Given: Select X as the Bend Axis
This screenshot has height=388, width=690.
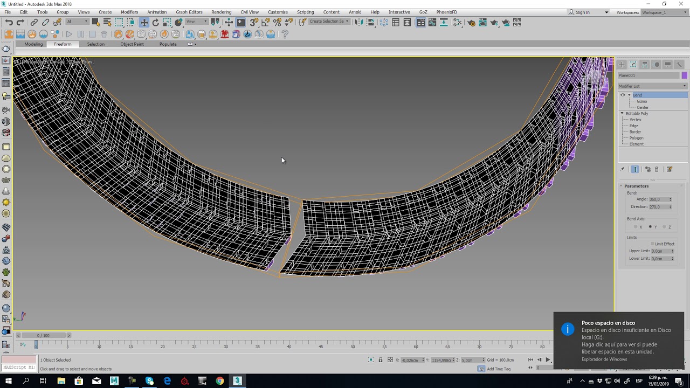Looking at the screenshot, I should [x=636, y=227].
